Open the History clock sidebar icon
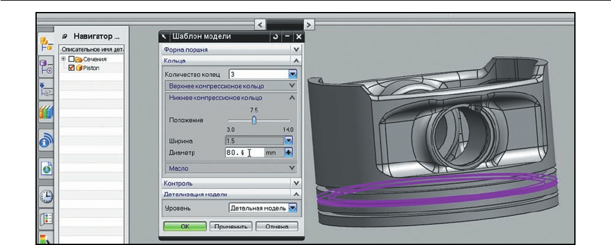This screenshot has width=611, height=245. 47,196
